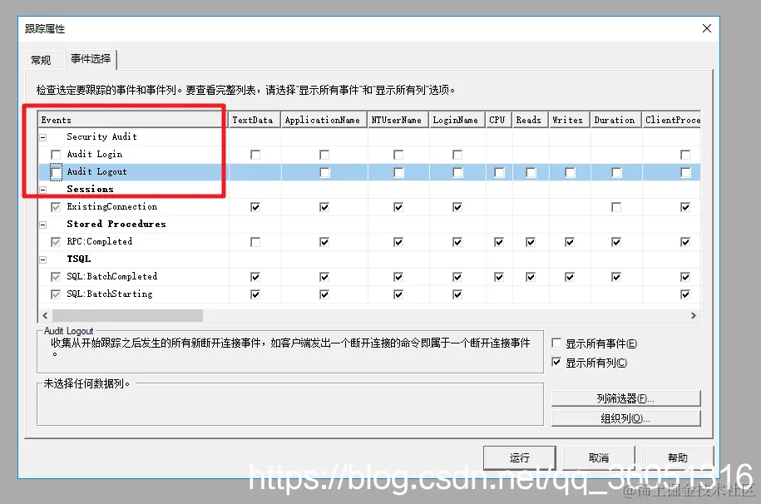Check ApplicationName for Audit Login
761x504 pixels.
[324, 155]
